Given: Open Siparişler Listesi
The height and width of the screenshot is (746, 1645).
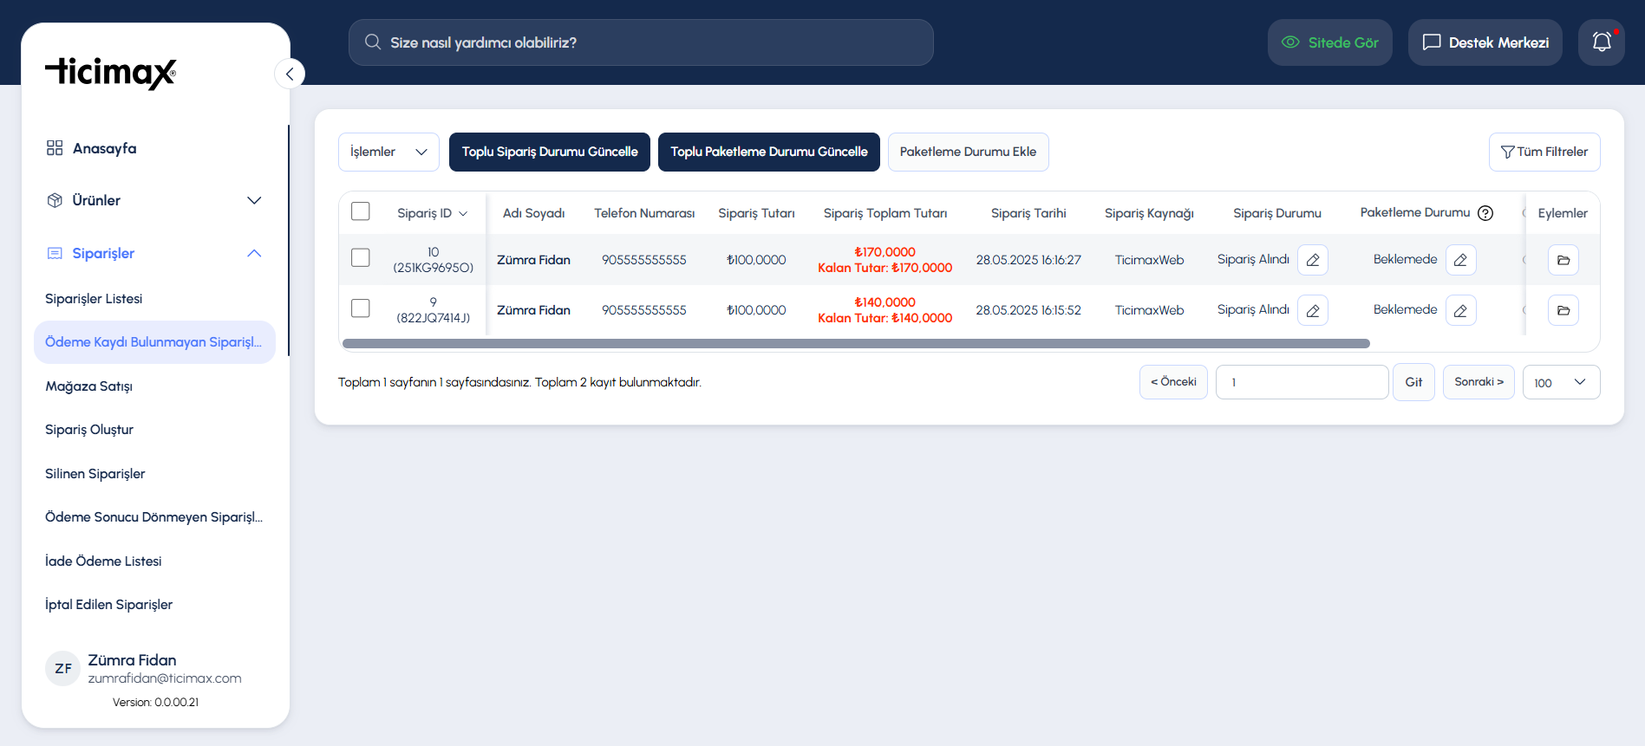Looking at the screenshot, I should [x=94, y=299].
